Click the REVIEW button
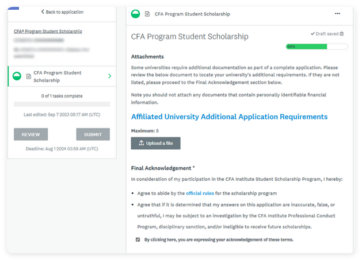This screenshot has width=362, height=260. 31,134
